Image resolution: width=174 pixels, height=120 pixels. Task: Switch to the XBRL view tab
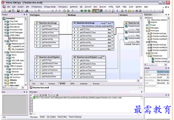(x=72, y=84)
